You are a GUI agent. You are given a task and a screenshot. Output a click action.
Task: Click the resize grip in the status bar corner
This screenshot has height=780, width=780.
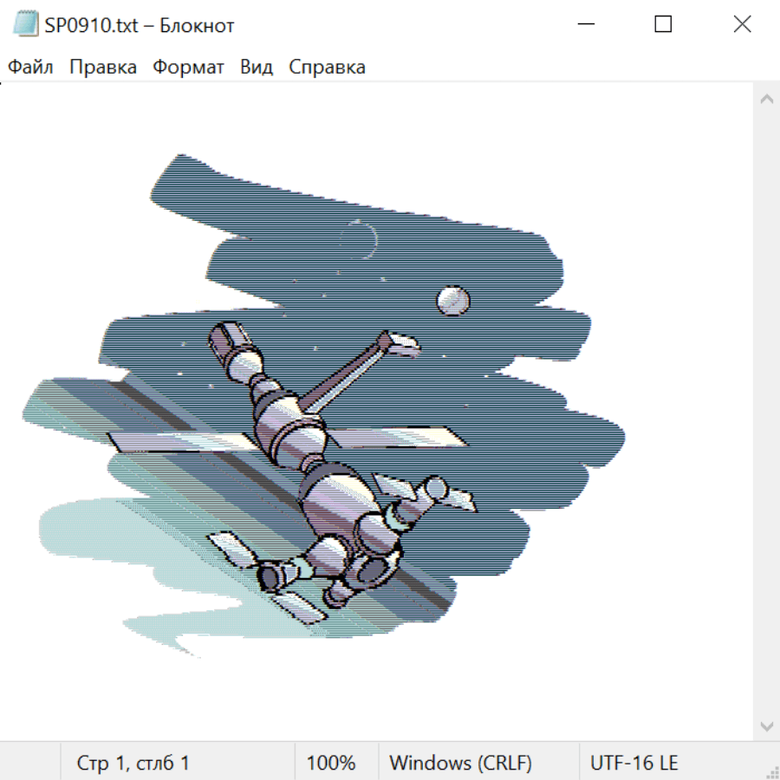(x=772, y=772)
